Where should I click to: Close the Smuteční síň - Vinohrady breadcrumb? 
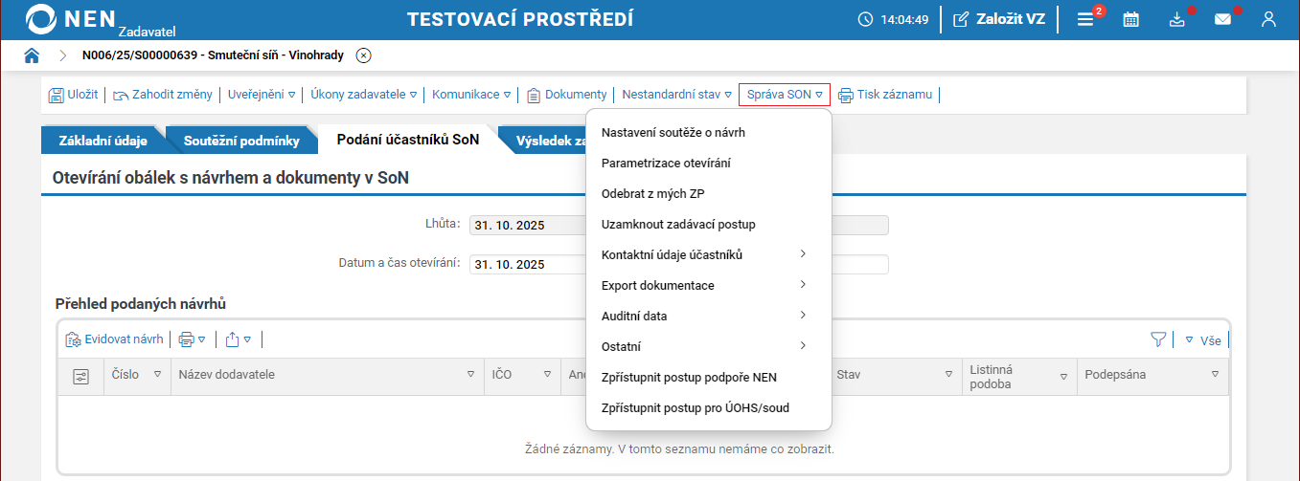click(364, 55)
